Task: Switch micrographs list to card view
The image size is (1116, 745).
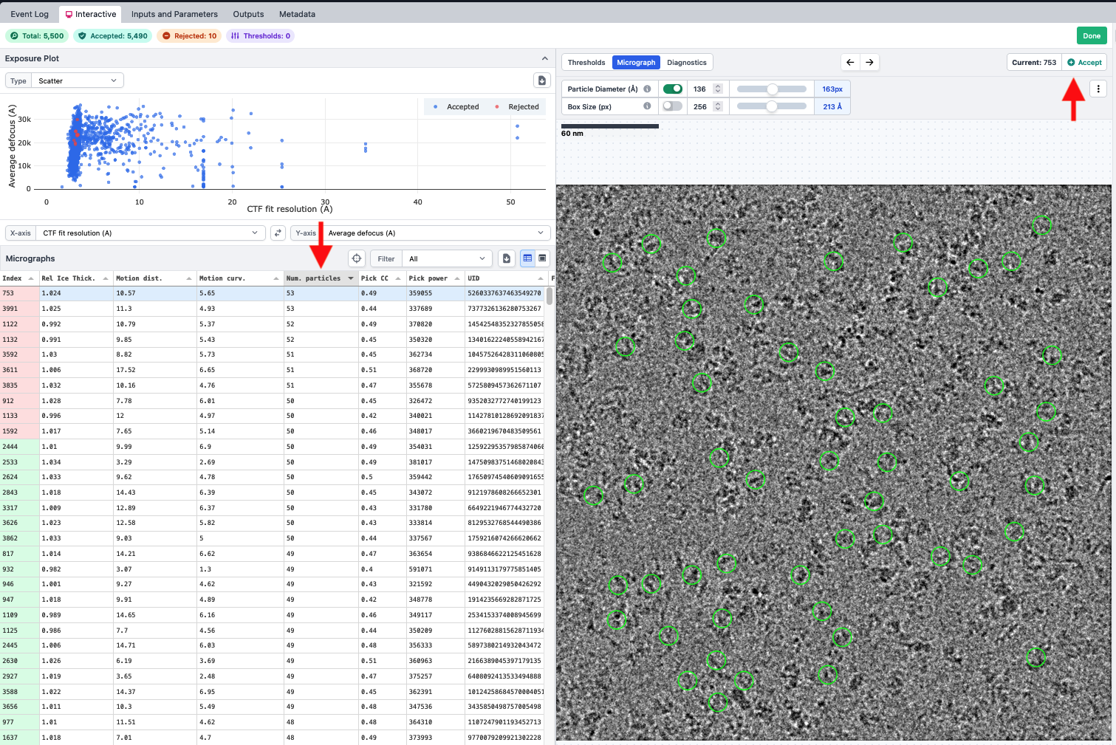Action: [x=542, y=258]
